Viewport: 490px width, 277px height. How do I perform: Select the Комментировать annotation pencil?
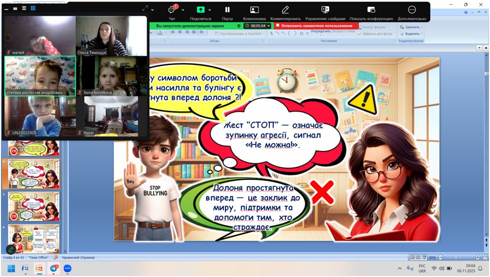[285, 10]
